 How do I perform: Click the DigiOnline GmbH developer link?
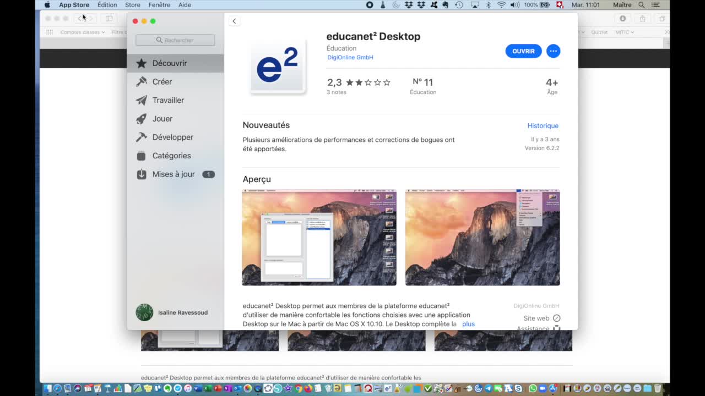pos(350,57)
